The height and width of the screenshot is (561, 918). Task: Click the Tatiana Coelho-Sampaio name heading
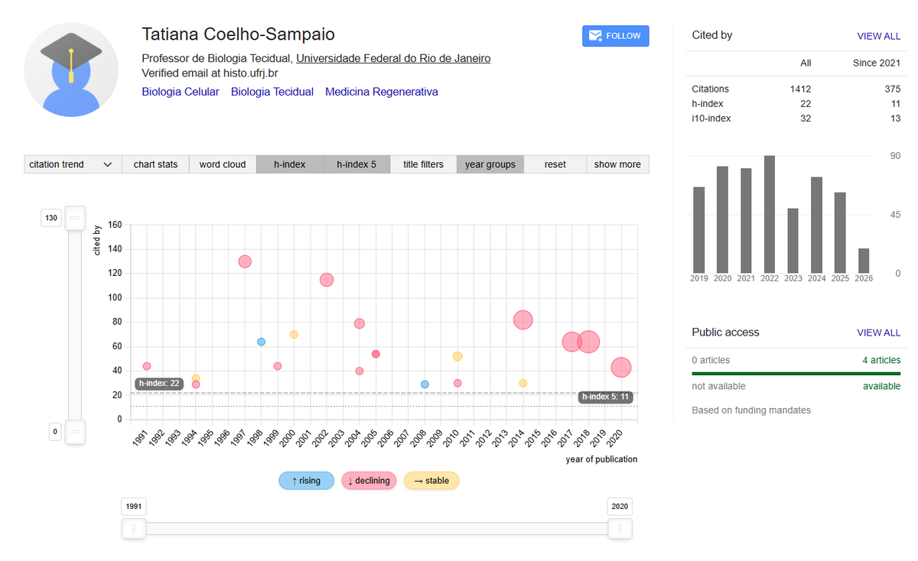pos(239,34)
